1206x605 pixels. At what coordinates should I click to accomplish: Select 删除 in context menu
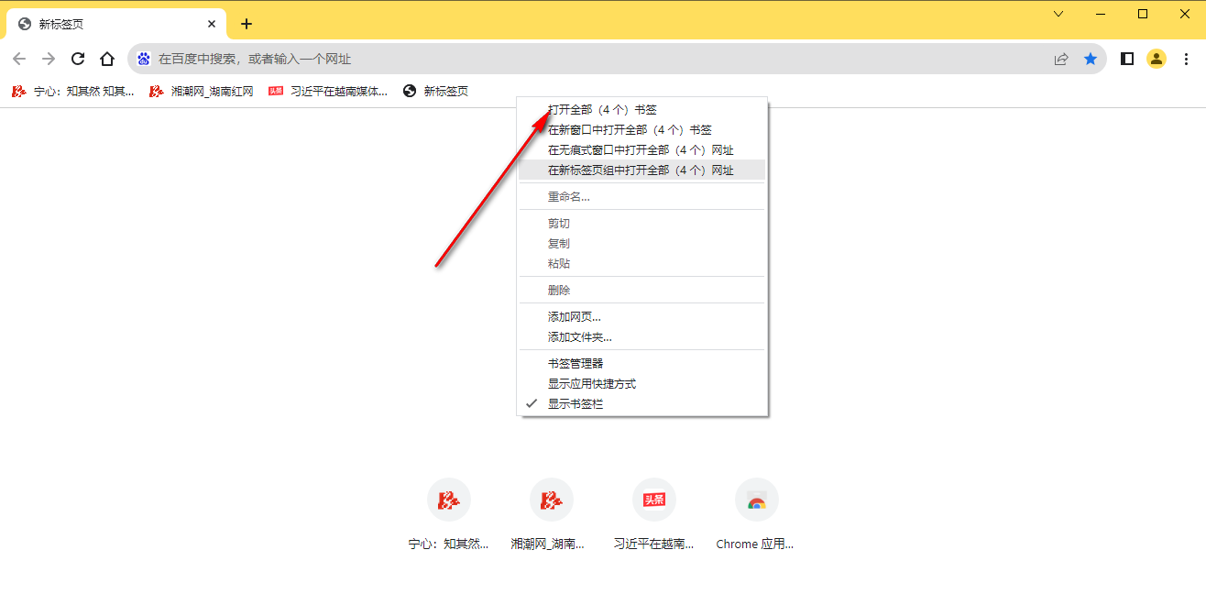pos(641,290)
